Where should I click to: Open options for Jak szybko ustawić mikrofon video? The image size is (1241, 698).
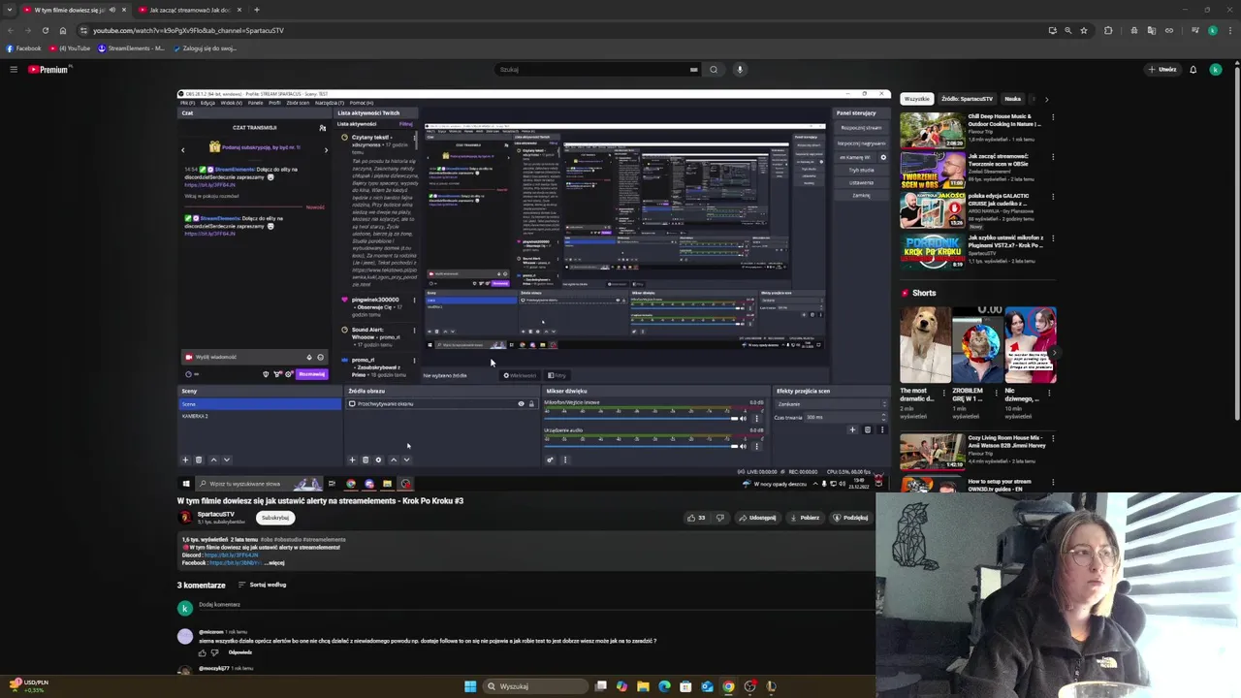pyautogui.click(x=1053, y=238)
